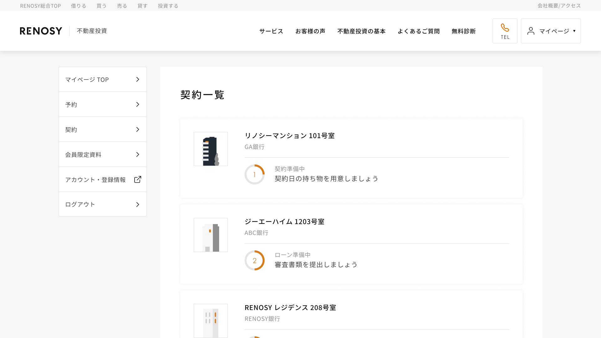Screen dimensions: 601x338
Task: Select 契約 in the sidebar menu
Action: coord(71,130)
